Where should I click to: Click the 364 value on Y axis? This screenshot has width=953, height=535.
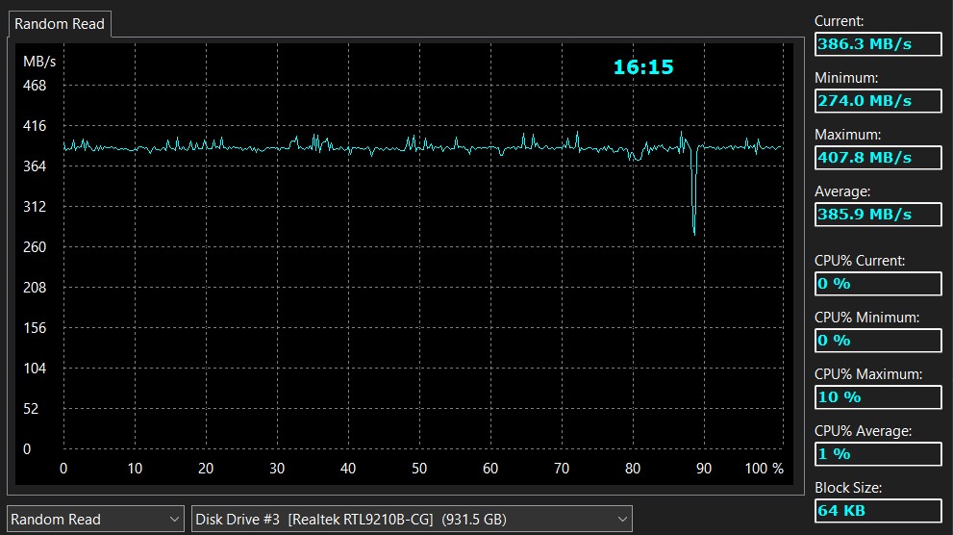coord(35,166)
